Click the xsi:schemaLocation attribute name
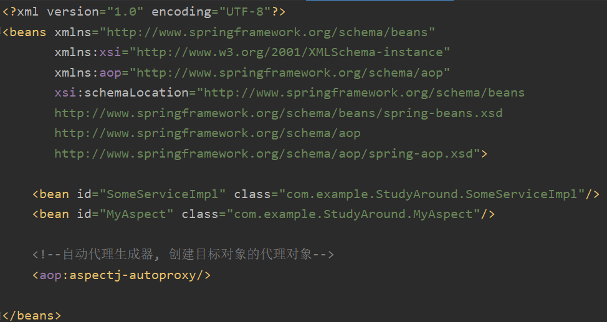This screenshot has width=607, height=322. 122,93
